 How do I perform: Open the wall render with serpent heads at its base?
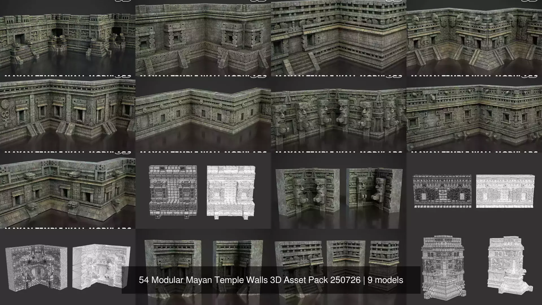point(68,191)
